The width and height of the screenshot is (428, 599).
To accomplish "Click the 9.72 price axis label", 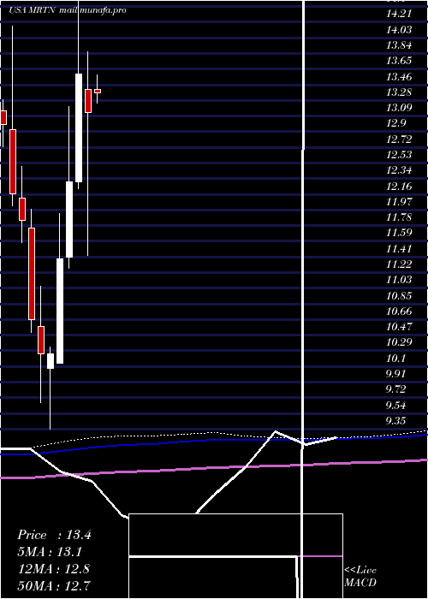I will pyautogui.click(x=395, y=388).
